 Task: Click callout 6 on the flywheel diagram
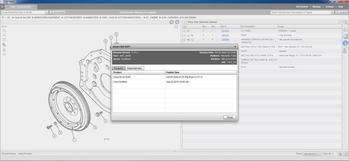106,121
